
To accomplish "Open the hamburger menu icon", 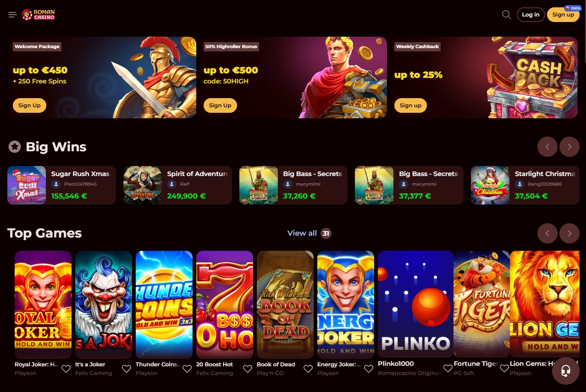I will tap(13, 15).
